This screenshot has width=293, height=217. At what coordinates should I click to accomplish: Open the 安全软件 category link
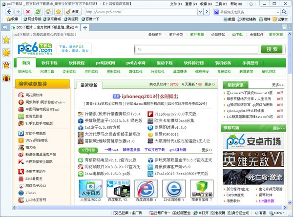point(69,72)
